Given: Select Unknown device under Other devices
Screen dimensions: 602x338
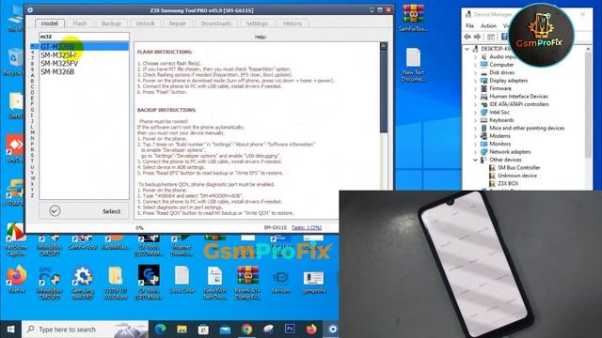Looking at the screenshot, I should [517, 176].
